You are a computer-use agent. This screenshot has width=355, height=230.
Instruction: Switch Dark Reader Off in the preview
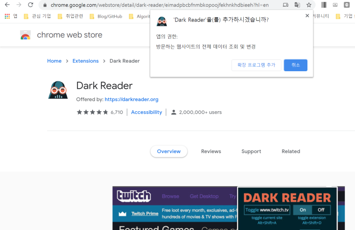coord(321,210)
